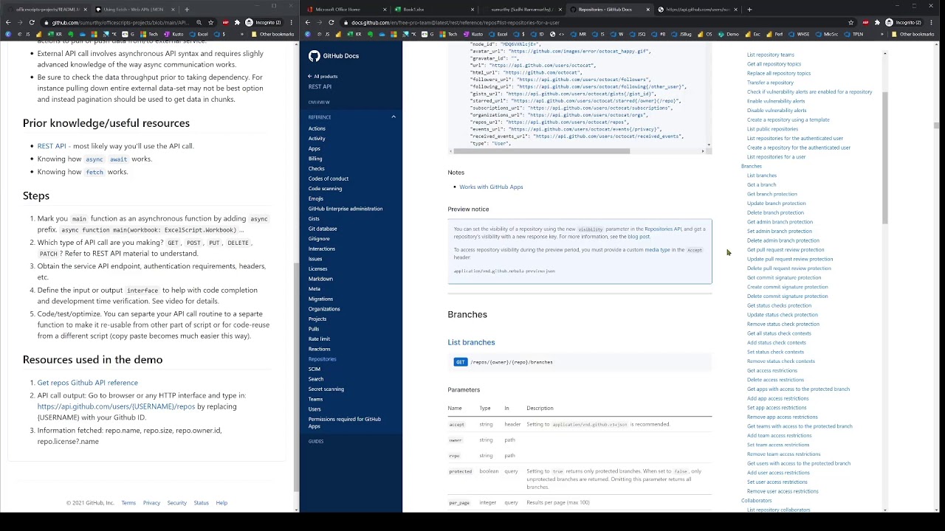This screenshot has width=945, height=531.
Task: Open Other bookmarks in the left window
Action: [272, 34]
